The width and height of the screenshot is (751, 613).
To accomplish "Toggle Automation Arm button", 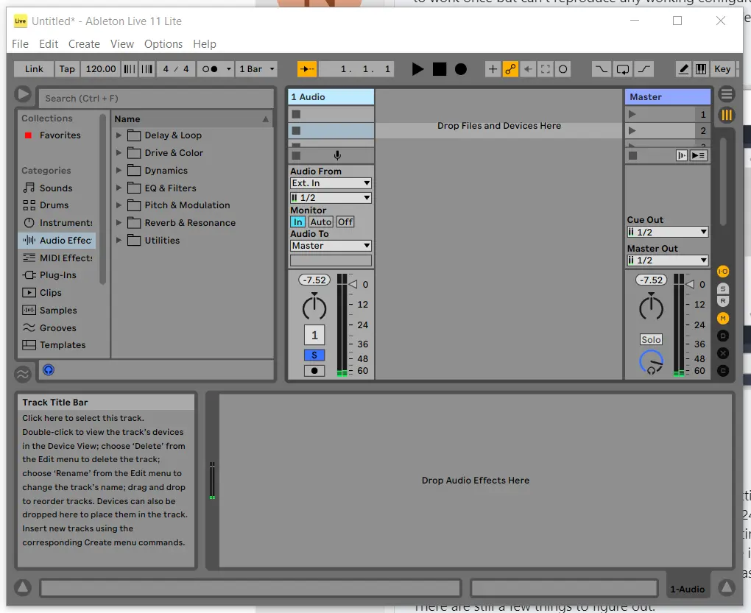I will click(x=510, y=69).
